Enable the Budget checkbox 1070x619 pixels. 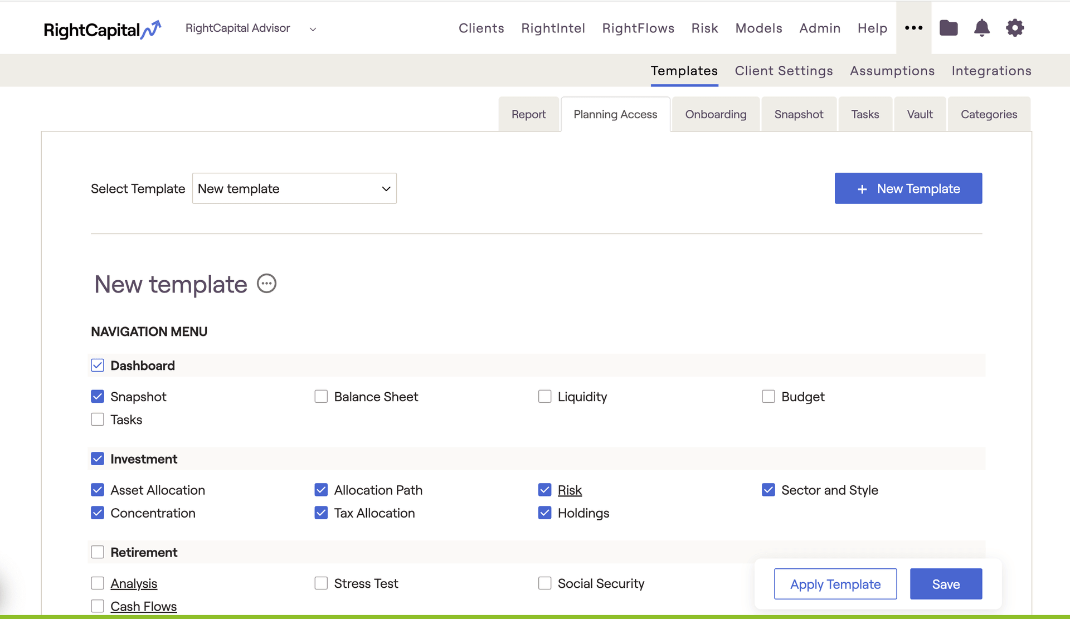coord(769,397)
